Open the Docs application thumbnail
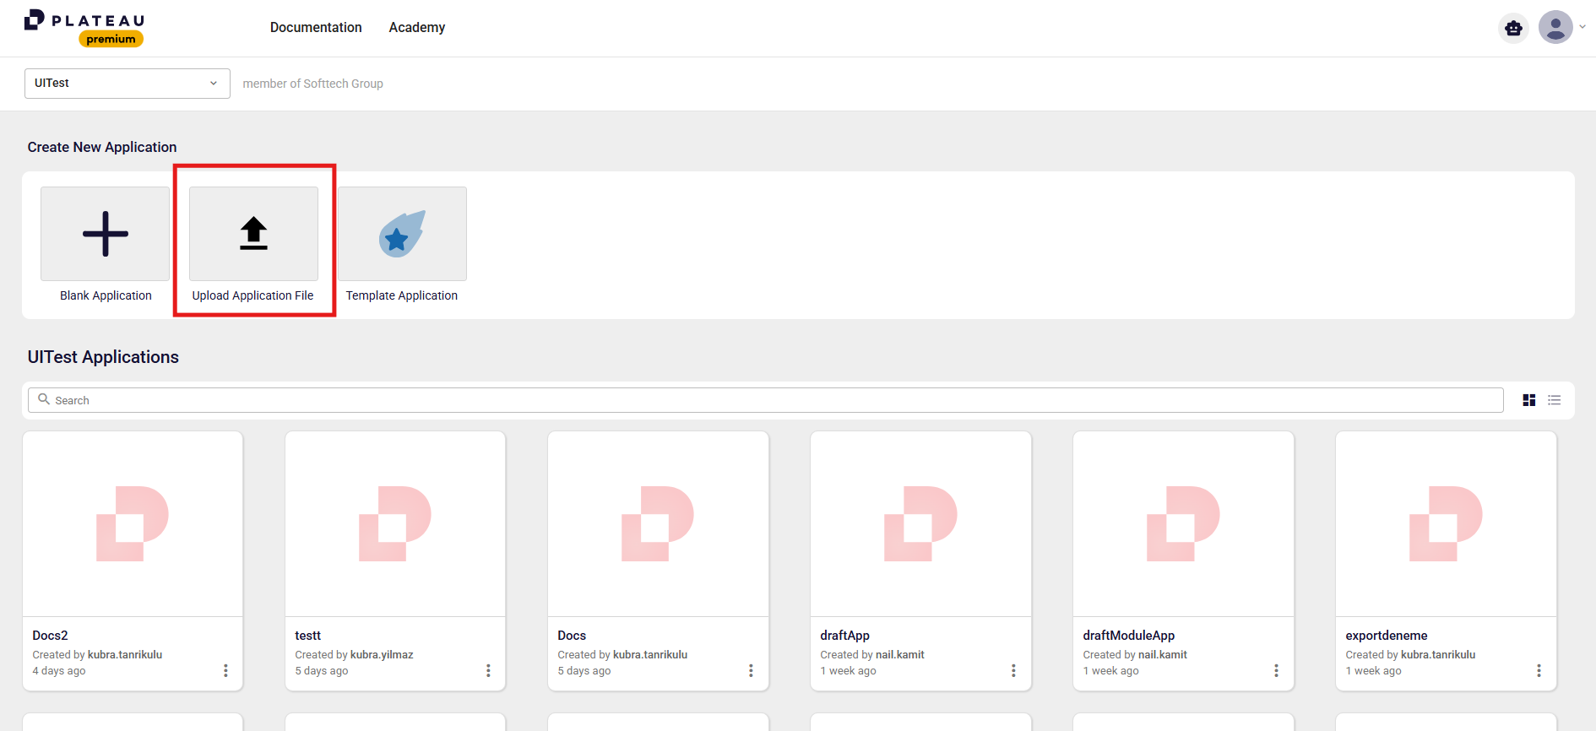The width and height of the screenshot is (1596, 731). (658, 524)
